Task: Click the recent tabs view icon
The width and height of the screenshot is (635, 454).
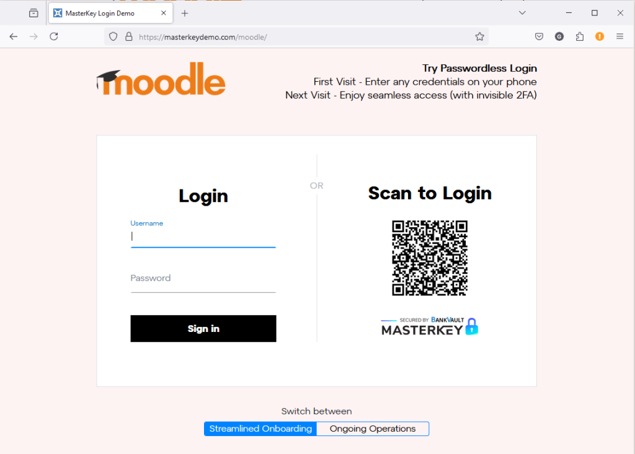Action: coord(33,14)
